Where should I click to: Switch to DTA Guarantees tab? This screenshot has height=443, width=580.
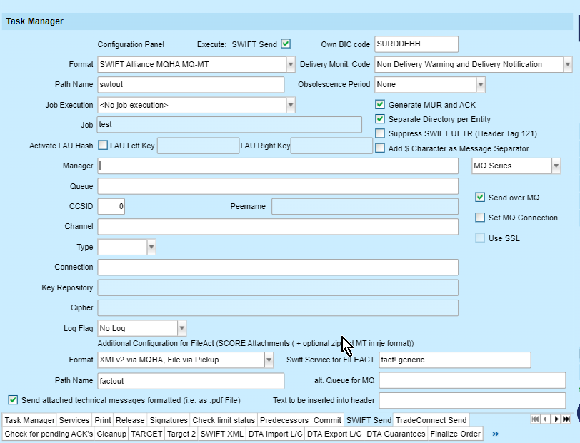(x=396, y=434)
